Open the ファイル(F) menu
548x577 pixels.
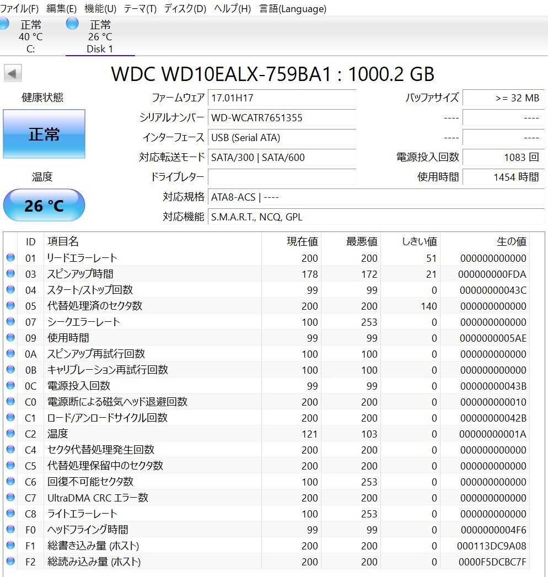19,8
